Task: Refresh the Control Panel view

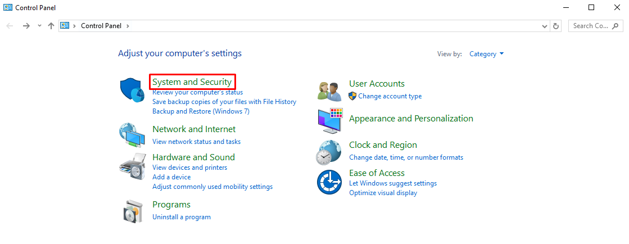Action: (556, 26)
